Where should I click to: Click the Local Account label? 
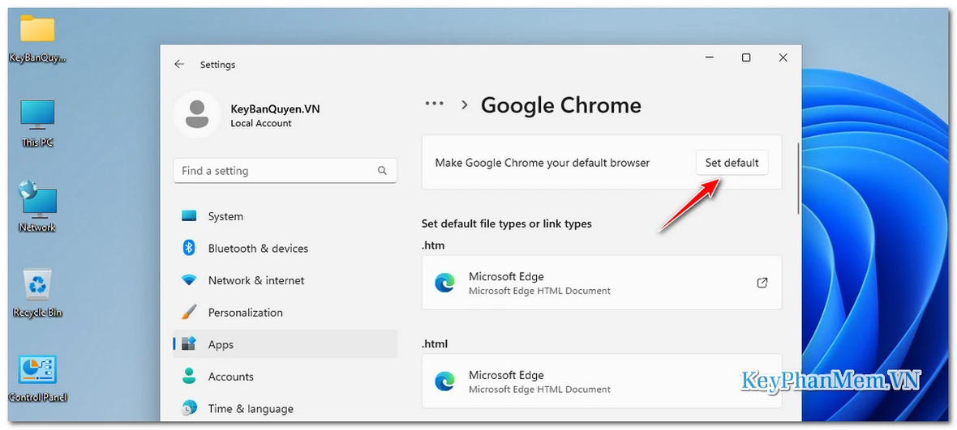click(261, 123)
